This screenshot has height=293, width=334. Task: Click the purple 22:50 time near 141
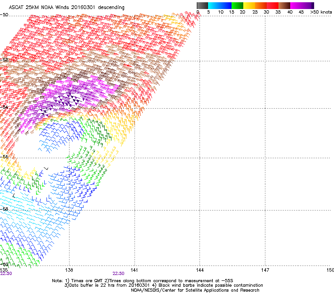coord(118,274)
